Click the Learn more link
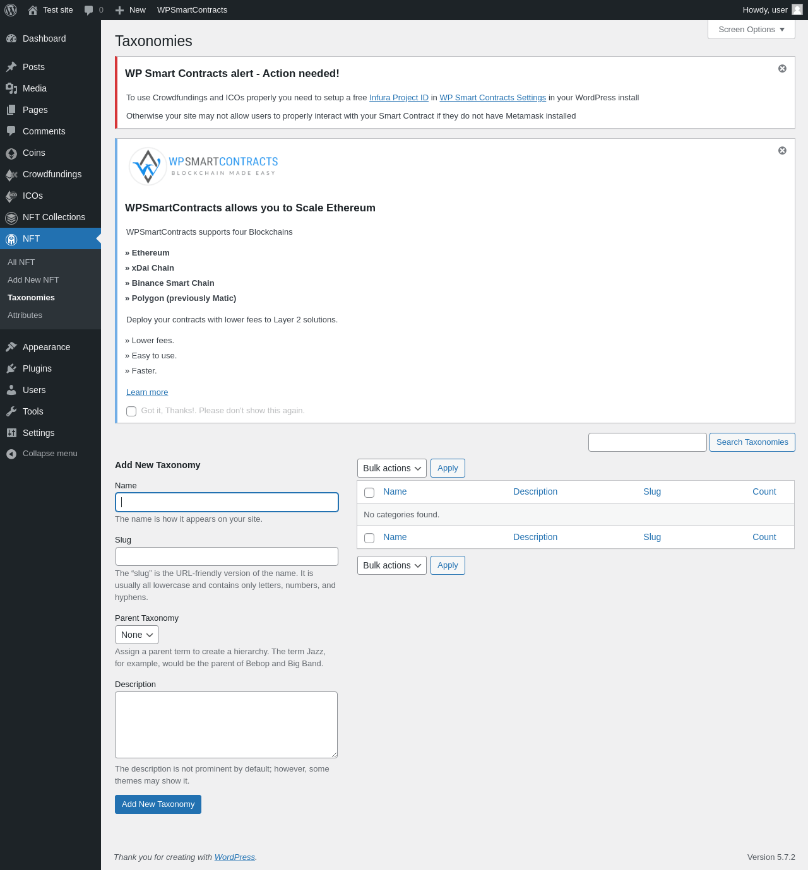The image size is (808, 870). (x=147, y=392)
